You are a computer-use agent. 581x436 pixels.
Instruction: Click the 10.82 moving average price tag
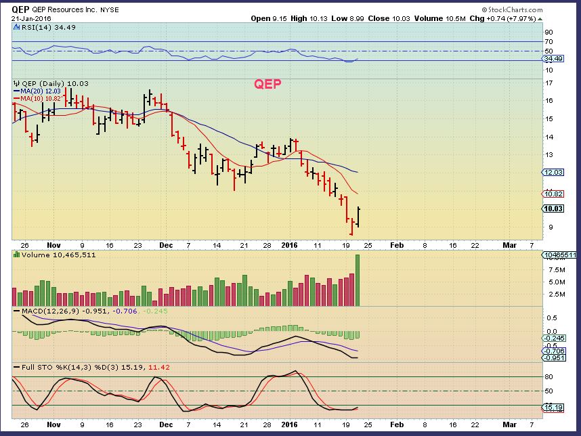tap(553, 194)
